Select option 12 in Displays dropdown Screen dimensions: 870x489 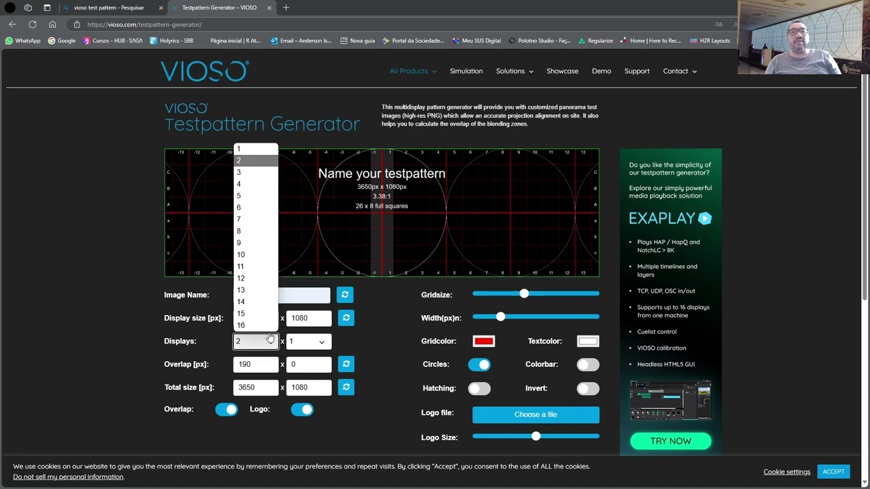pyautogui.click(x=256, y=278)
